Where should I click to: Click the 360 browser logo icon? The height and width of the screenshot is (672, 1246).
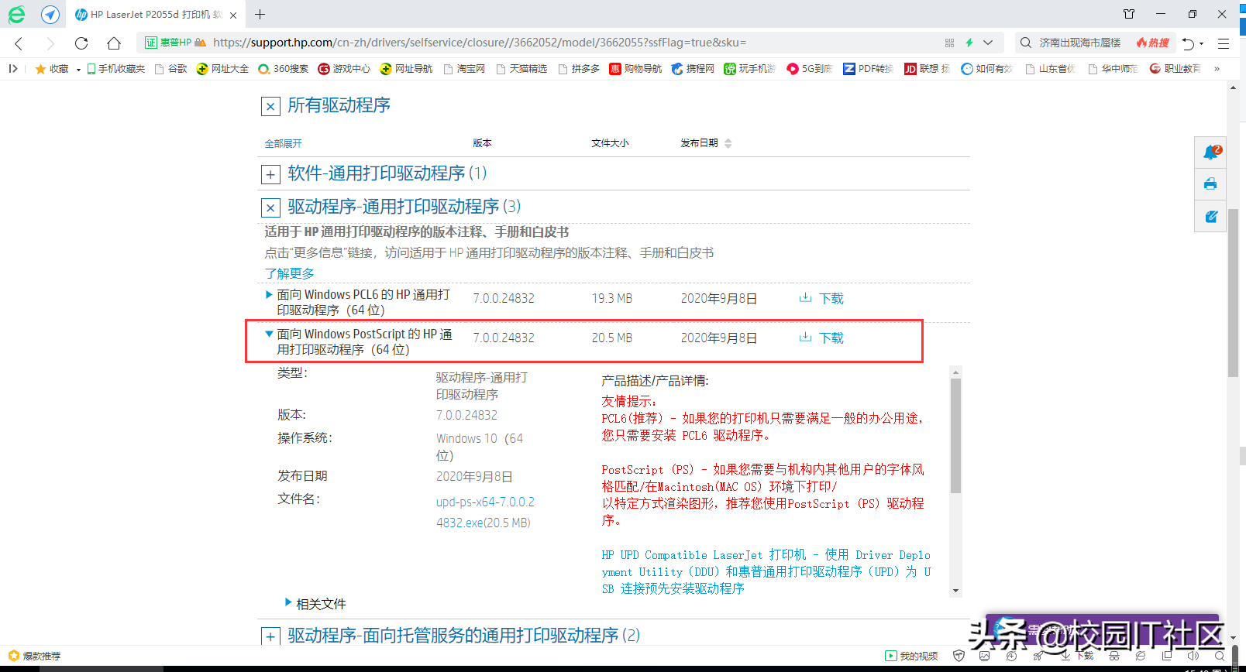coord(16,14)
